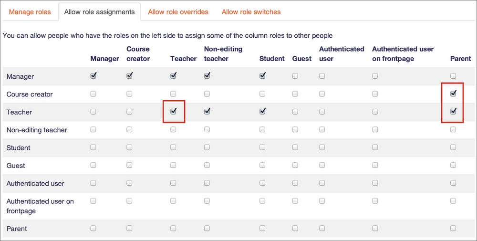Uncheck Manager row's Manager column checkbox
Viewport: 477px width, 241px height.
[x=93, y=76]
